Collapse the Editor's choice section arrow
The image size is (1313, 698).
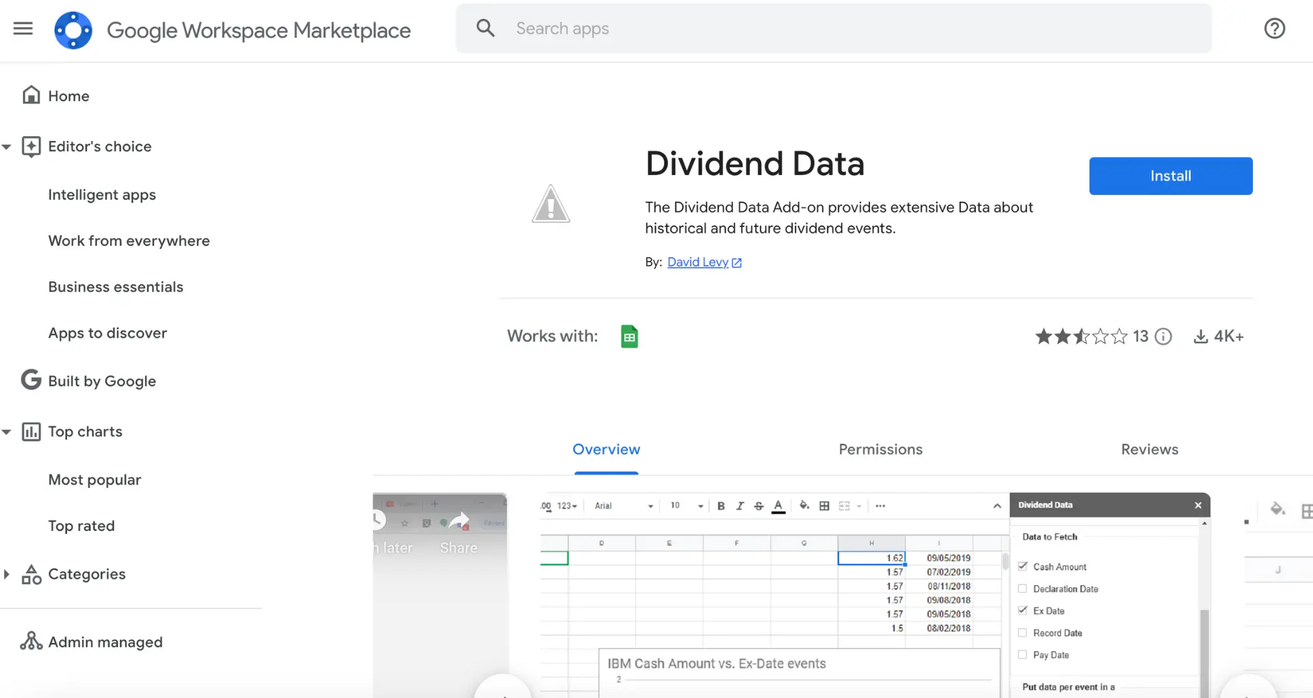tap(7, 146)
